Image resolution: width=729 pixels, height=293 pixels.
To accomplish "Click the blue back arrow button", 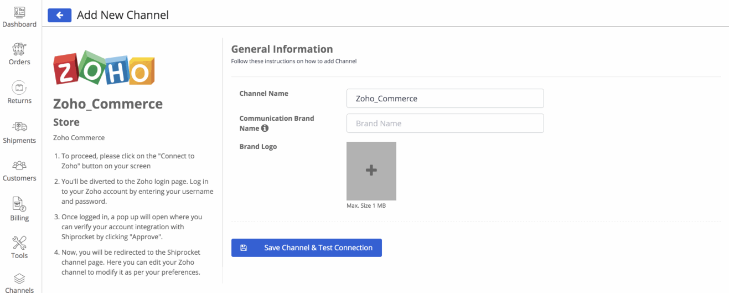I will 59,16.
